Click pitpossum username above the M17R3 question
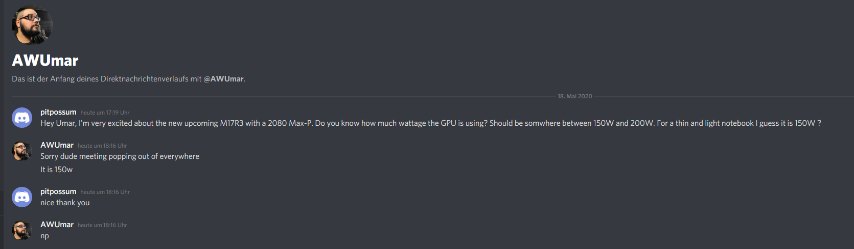The image size is (854, 249). 58,112
